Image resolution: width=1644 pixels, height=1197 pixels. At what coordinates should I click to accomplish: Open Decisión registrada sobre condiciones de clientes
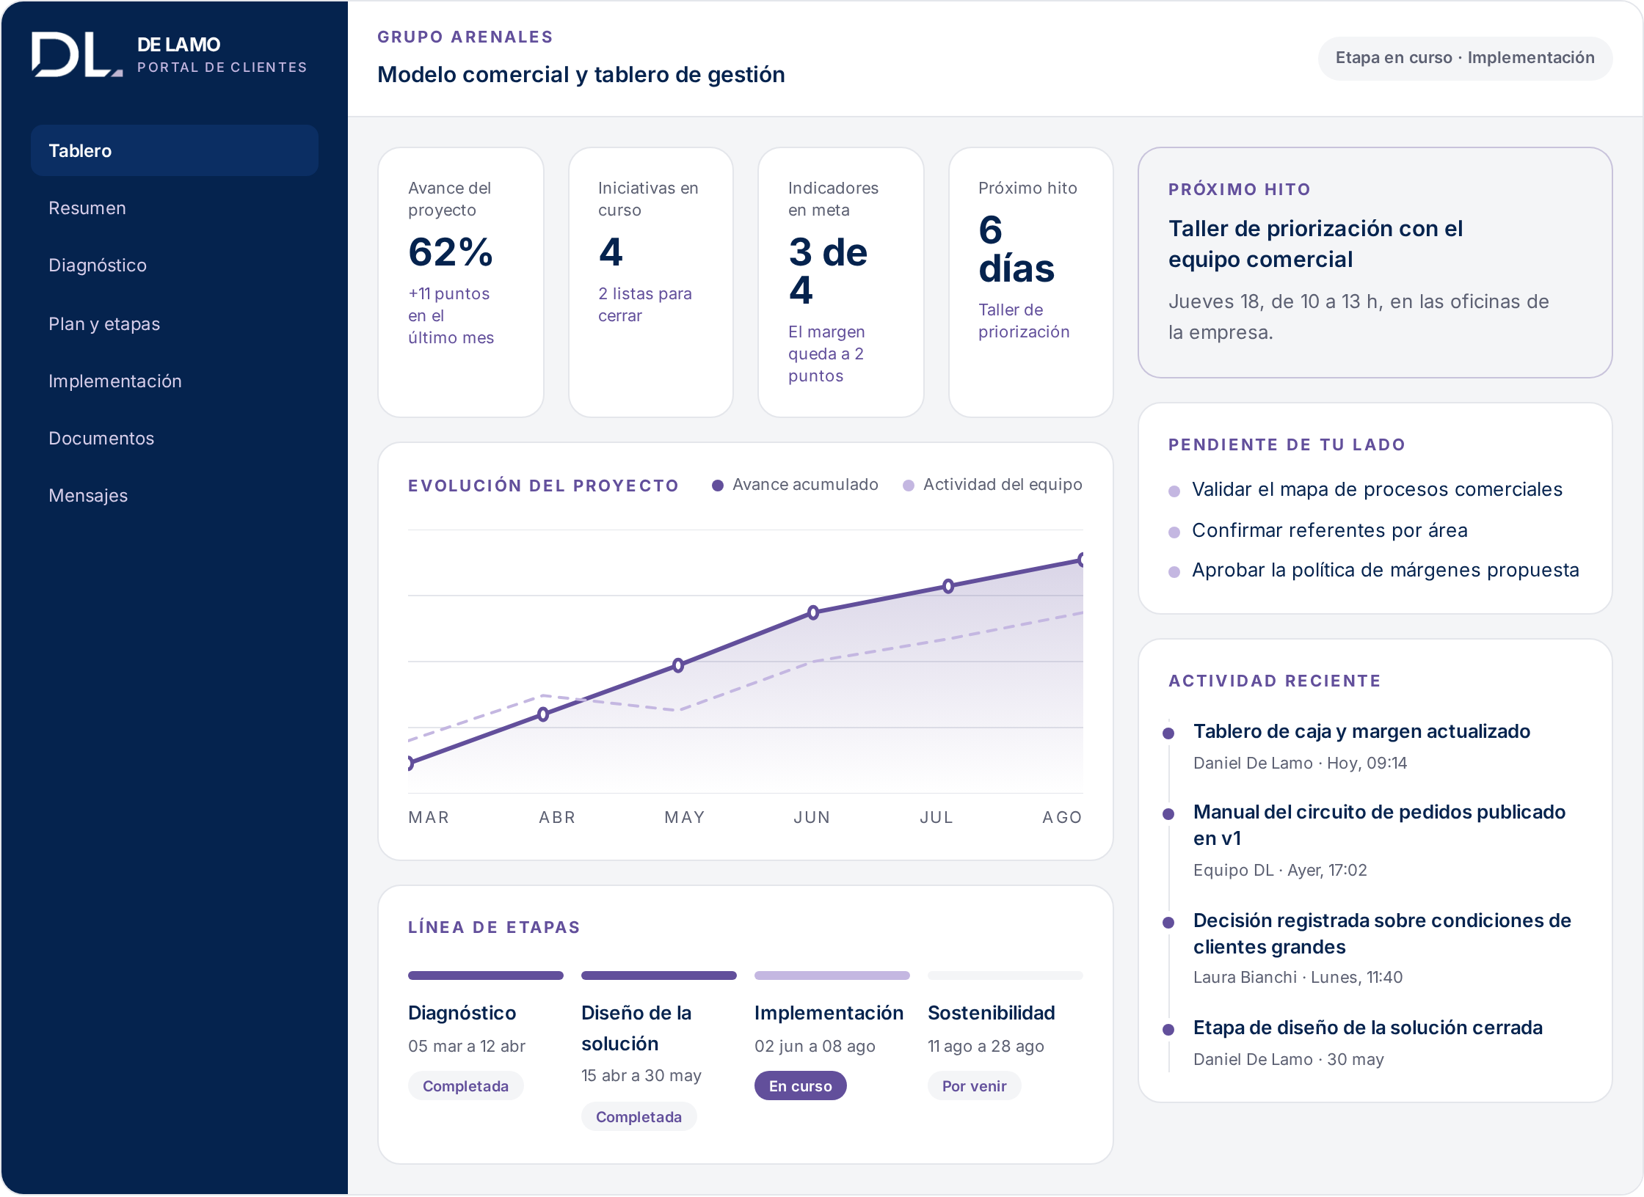pyautogui.click(x=1382, y=934)
